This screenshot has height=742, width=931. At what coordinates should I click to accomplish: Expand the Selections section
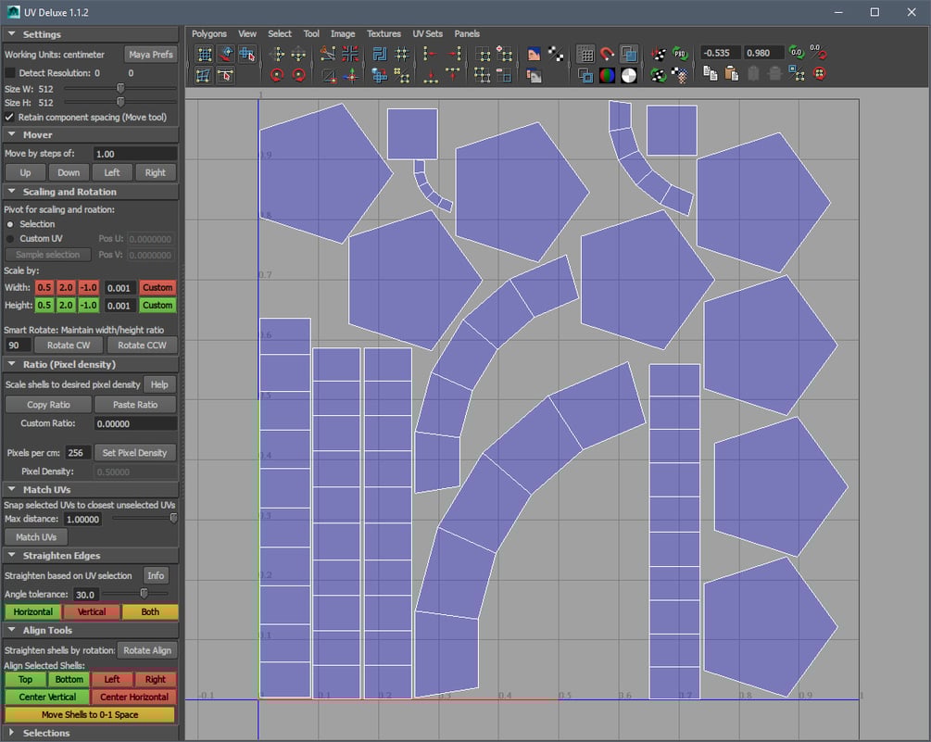11,732
